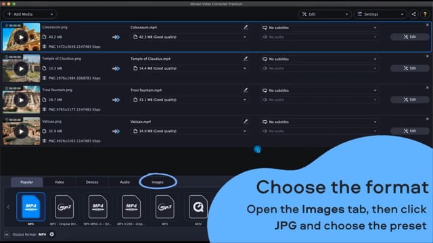
Task: Rename Trevi fountain.mp4 with pencil icon
Action: (x=246, y=90)
